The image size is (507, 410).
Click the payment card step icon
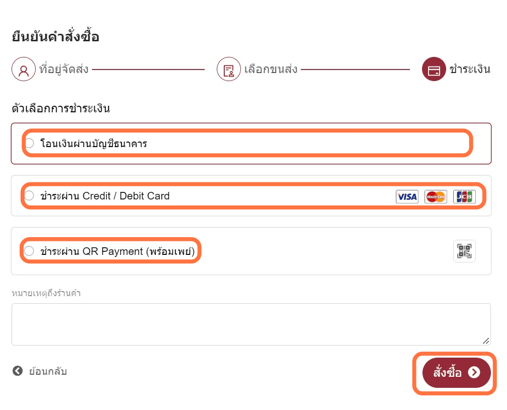pyautogui.click(x=434, y=70)
